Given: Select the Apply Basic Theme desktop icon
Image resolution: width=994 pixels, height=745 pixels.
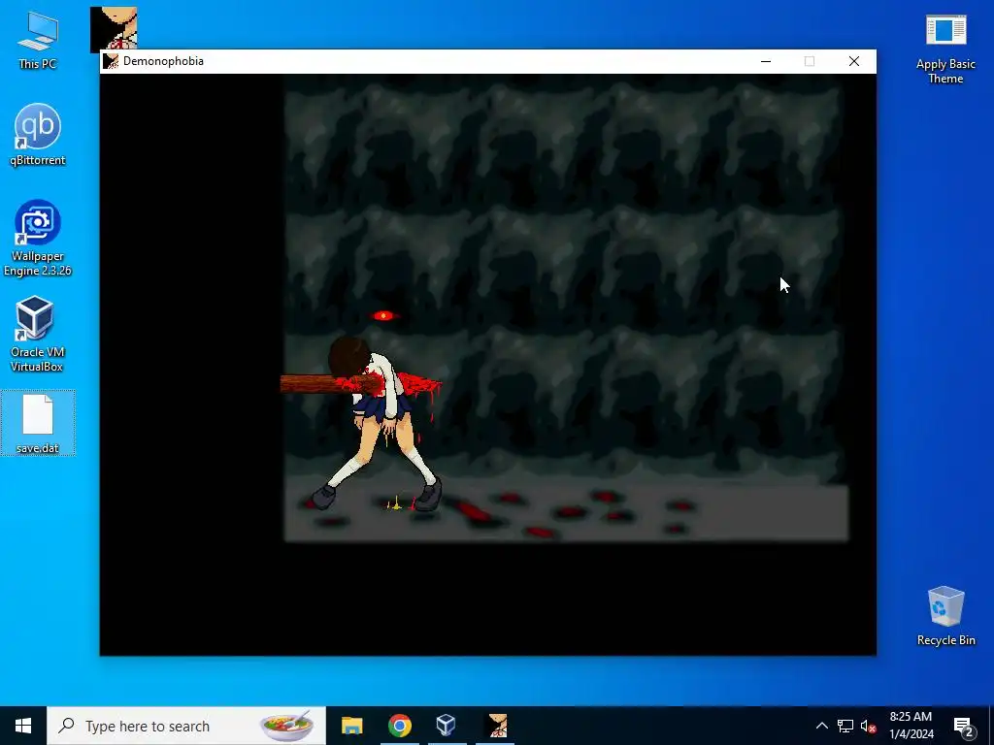Looking at the screenshot, I should point(945,50).
